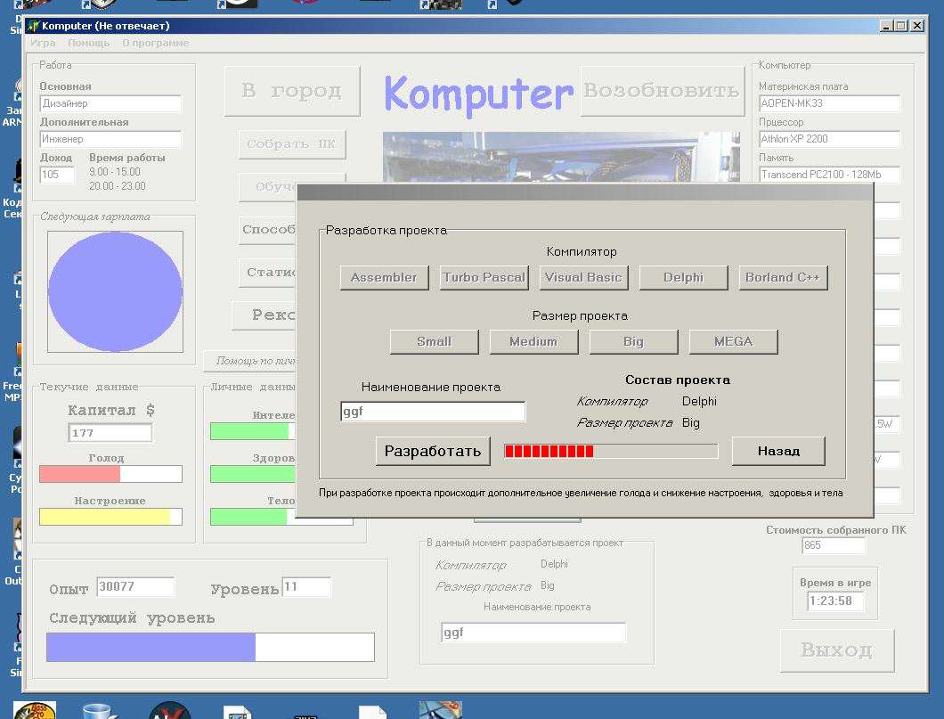Click the game time field 1:23:58
The width and height of the screenshot is (944, 719).
tap(835, 601)
